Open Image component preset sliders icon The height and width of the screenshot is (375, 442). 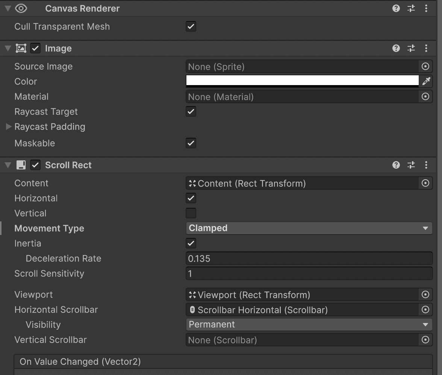(x=411, y=48)
